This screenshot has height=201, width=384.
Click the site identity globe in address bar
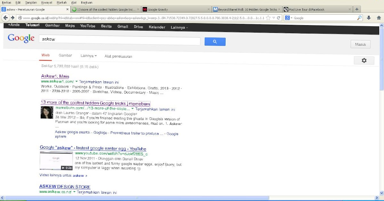(x=20, y=18)
